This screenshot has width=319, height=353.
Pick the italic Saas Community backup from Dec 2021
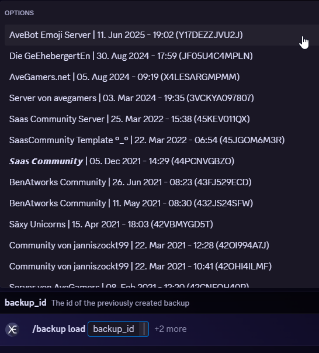pyautogui.click(x=162, y=161)
